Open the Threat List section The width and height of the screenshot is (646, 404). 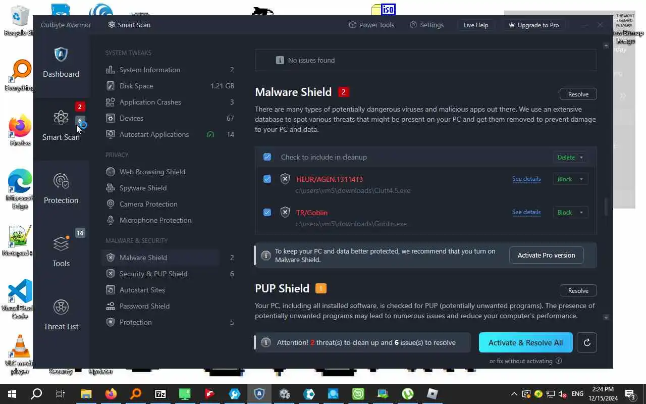61,316
